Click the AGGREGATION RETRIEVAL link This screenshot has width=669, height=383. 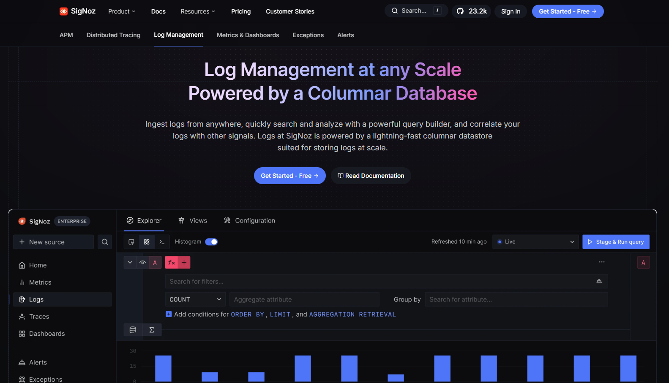(352, 314)
